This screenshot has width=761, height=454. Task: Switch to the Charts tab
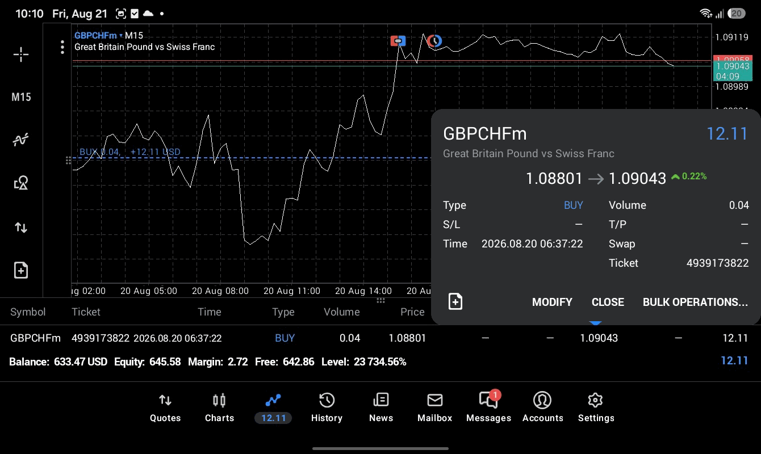219,408
